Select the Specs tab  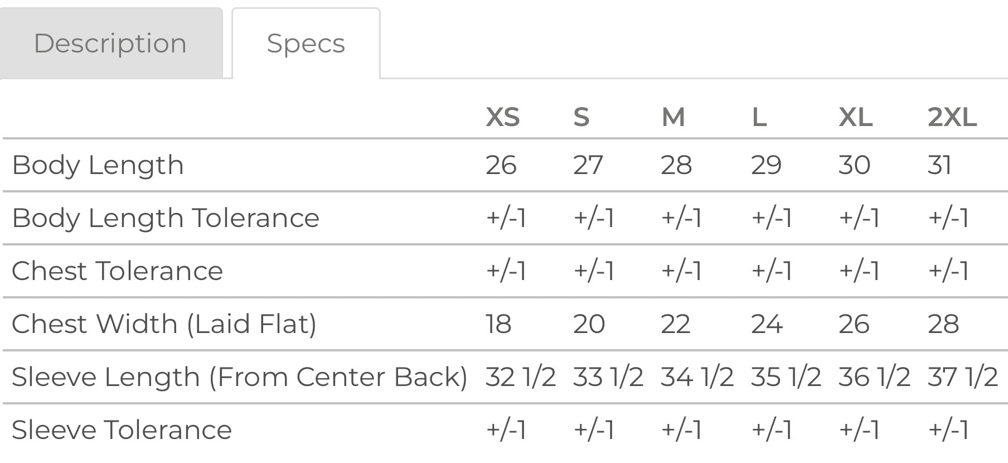click(306, 44)
